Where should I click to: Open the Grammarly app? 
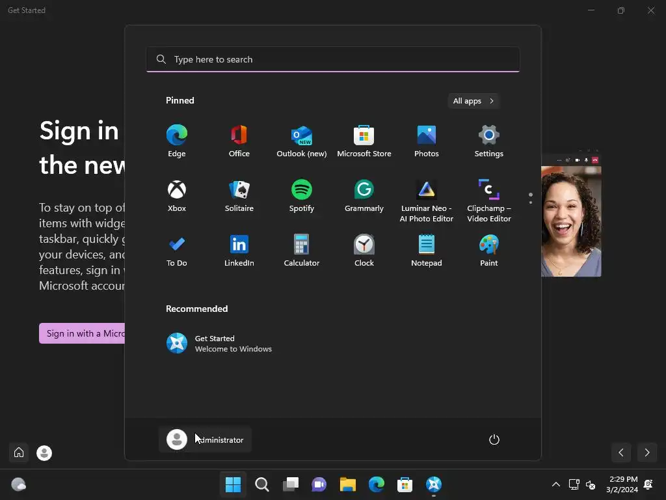coord(364,196)
